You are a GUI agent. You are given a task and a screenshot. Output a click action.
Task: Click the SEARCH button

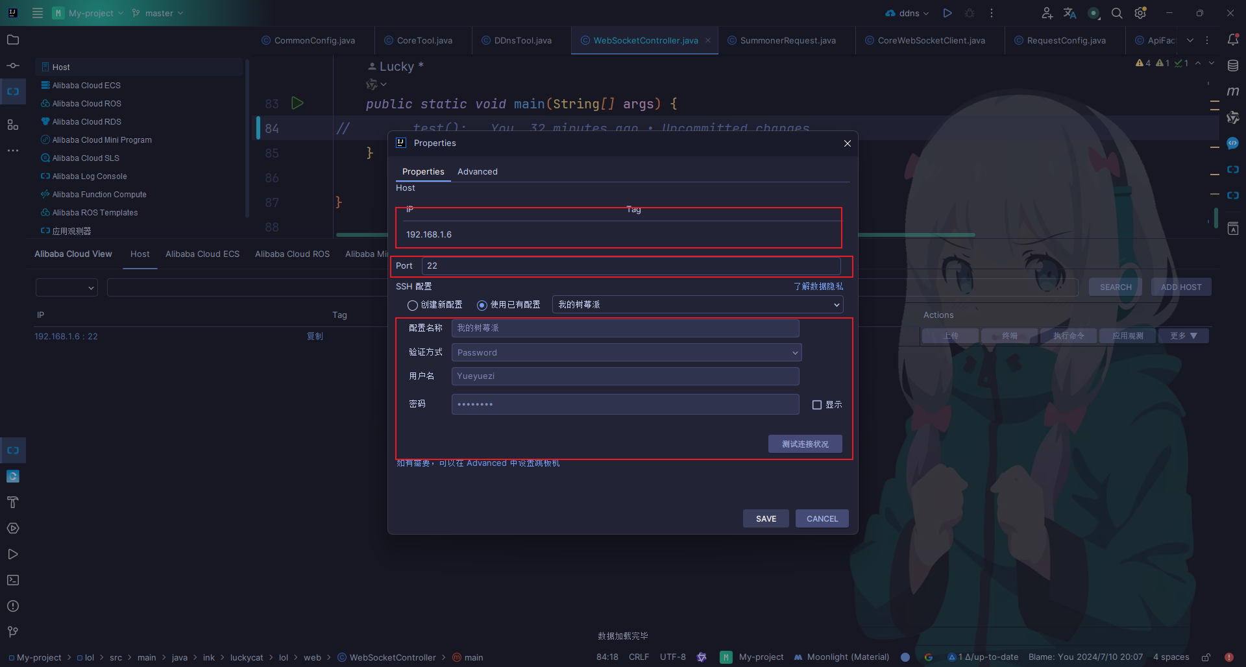[x=1116, y=287]
